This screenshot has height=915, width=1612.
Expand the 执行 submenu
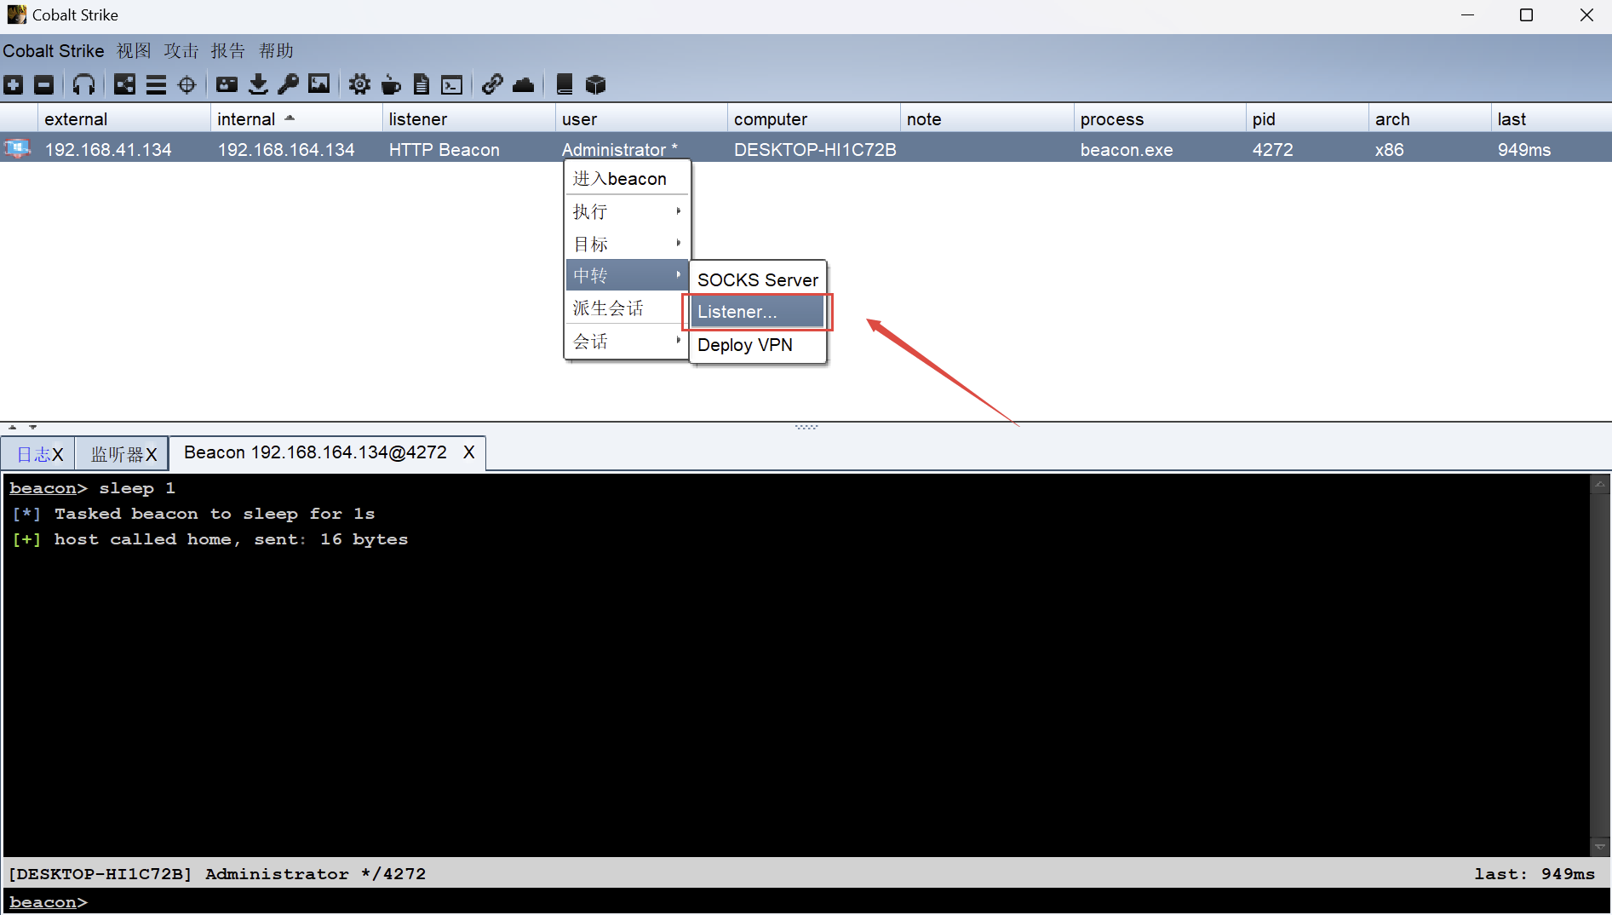(x=627, y=211)
